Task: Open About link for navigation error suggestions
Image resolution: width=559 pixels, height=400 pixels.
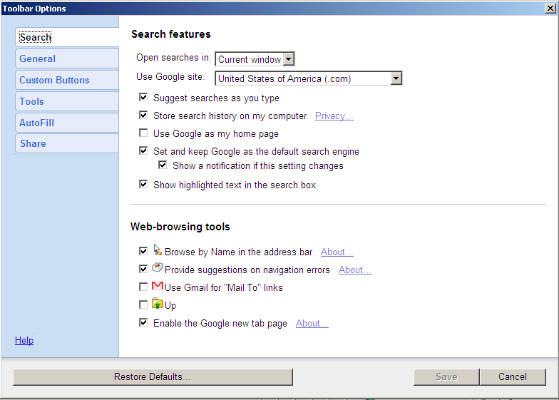Action: click(x=355, y=270)
